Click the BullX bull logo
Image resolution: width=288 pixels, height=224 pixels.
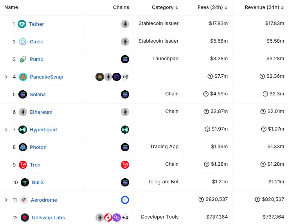click(x=25, y=182)
